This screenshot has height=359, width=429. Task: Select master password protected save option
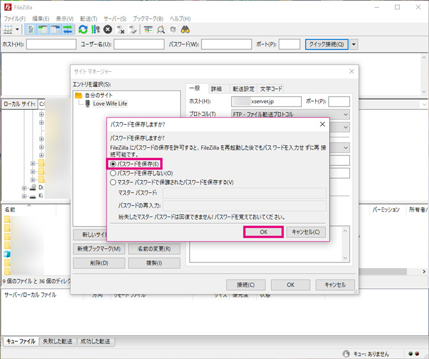click(x=113, y=182)
